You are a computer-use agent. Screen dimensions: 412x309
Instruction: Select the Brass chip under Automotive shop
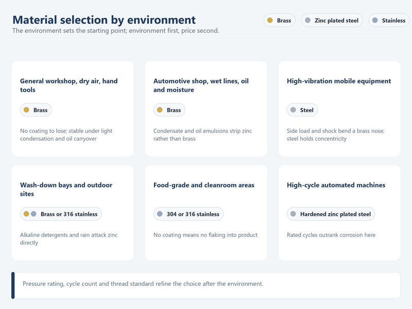click(x=169, y=110)
